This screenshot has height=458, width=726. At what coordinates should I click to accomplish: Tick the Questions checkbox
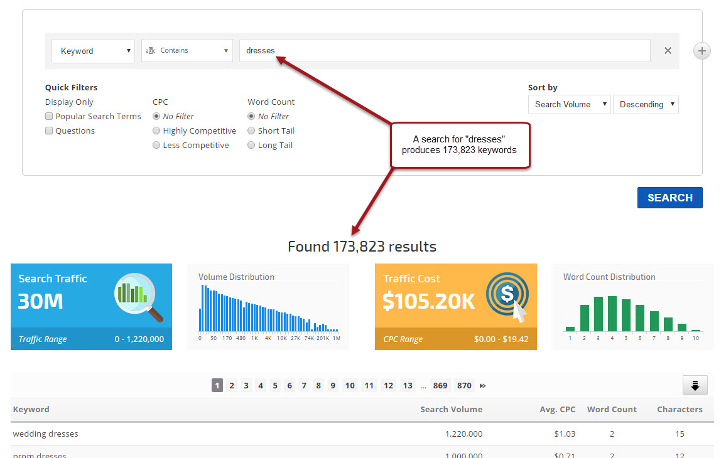(49, 131)
